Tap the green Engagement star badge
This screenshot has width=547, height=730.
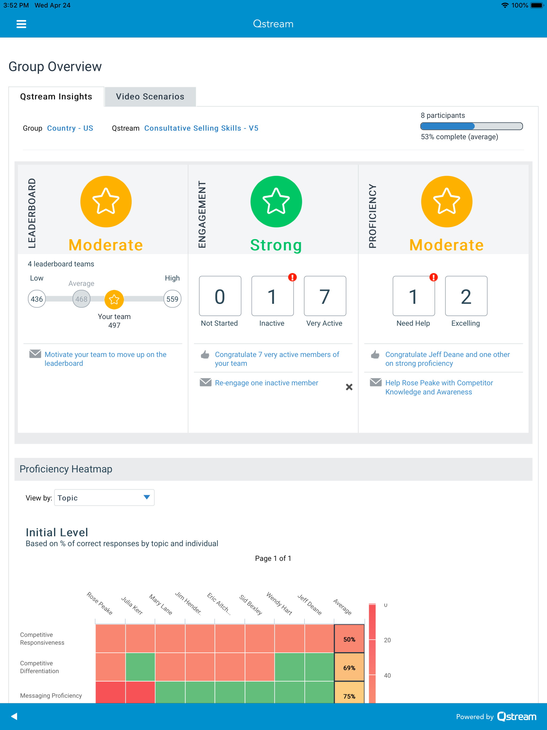(x=276, y=201)
